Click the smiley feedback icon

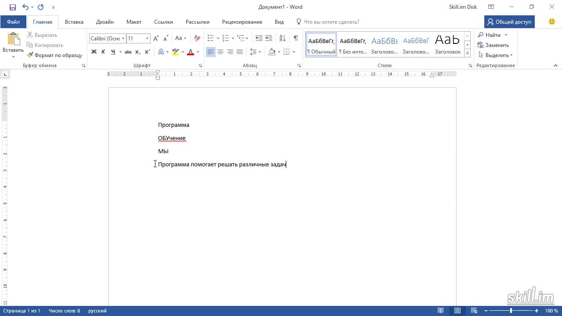tap(552, 22)
